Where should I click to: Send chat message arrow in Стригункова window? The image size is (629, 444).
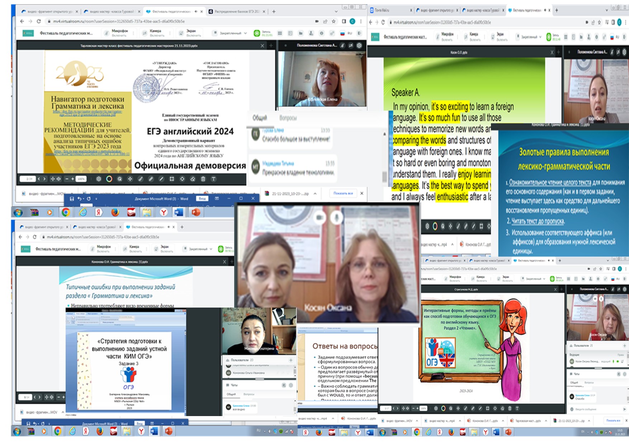[x=624, y=409]
